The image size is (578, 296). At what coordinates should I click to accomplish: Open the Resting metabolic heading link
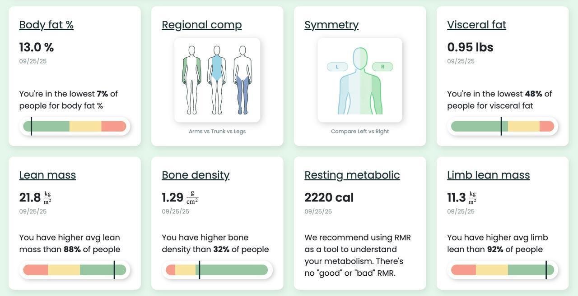[352, 175]
